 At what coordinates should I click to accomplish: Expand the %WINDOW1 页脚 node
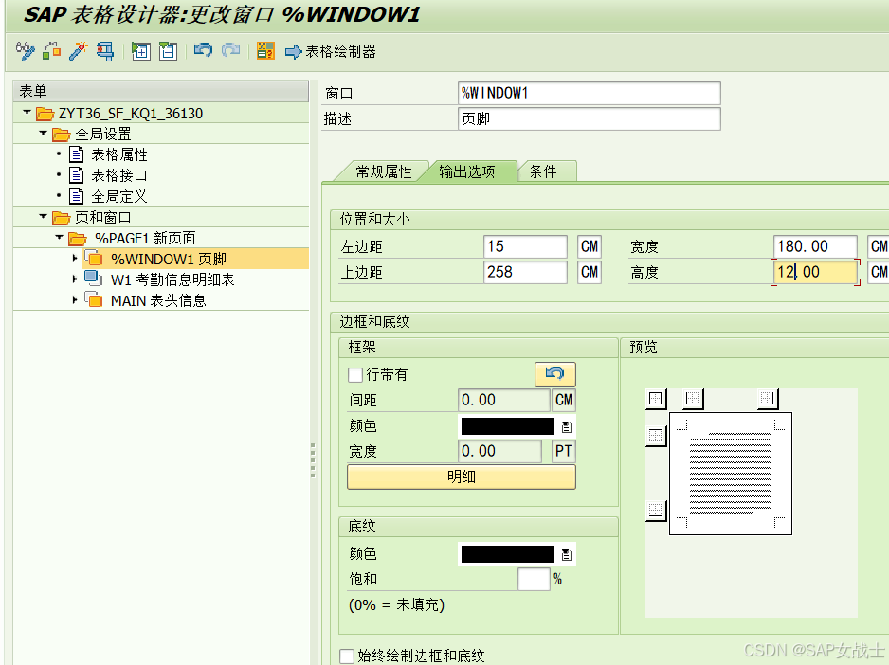(74, 259)
